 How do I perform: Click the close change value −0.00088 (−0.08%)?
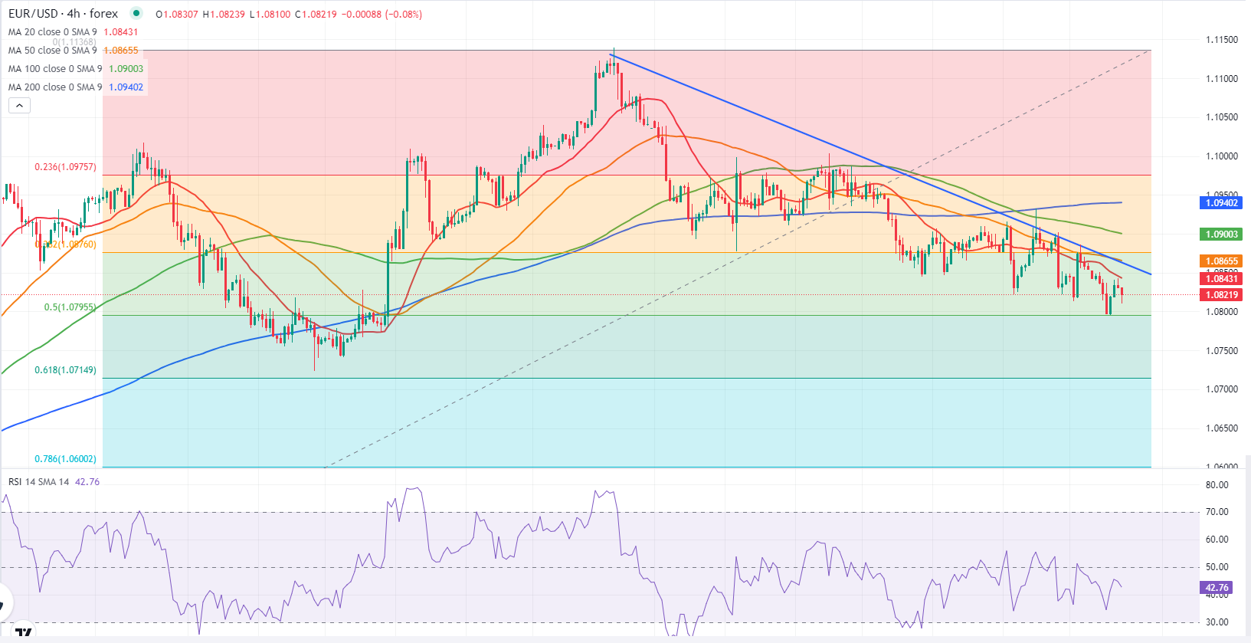click(x=383, y=15)
